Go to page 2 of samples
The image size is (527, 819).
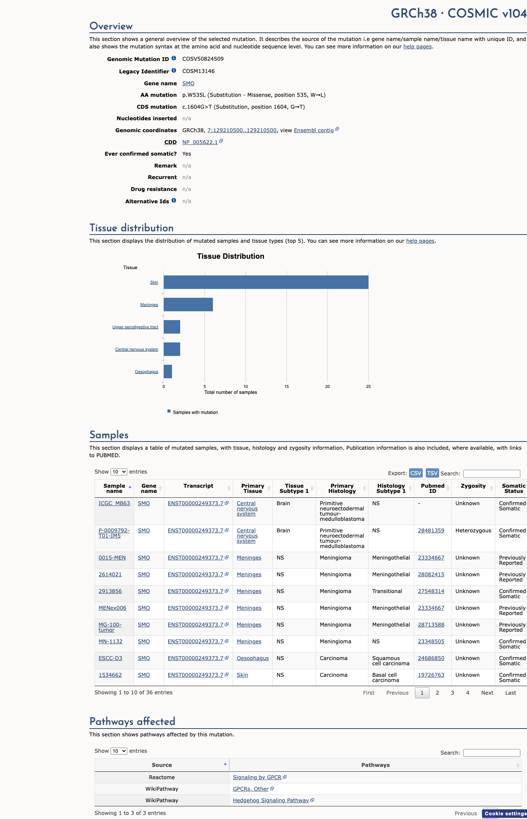point(437,693)
